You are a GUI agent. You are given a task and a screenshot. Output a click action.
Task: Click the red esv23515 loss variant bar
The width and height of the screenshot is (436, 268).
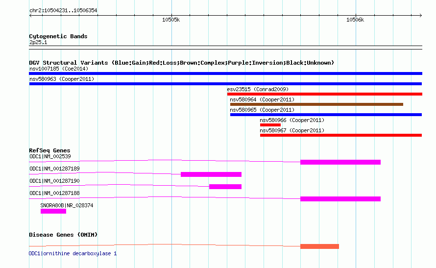point(325,94)
